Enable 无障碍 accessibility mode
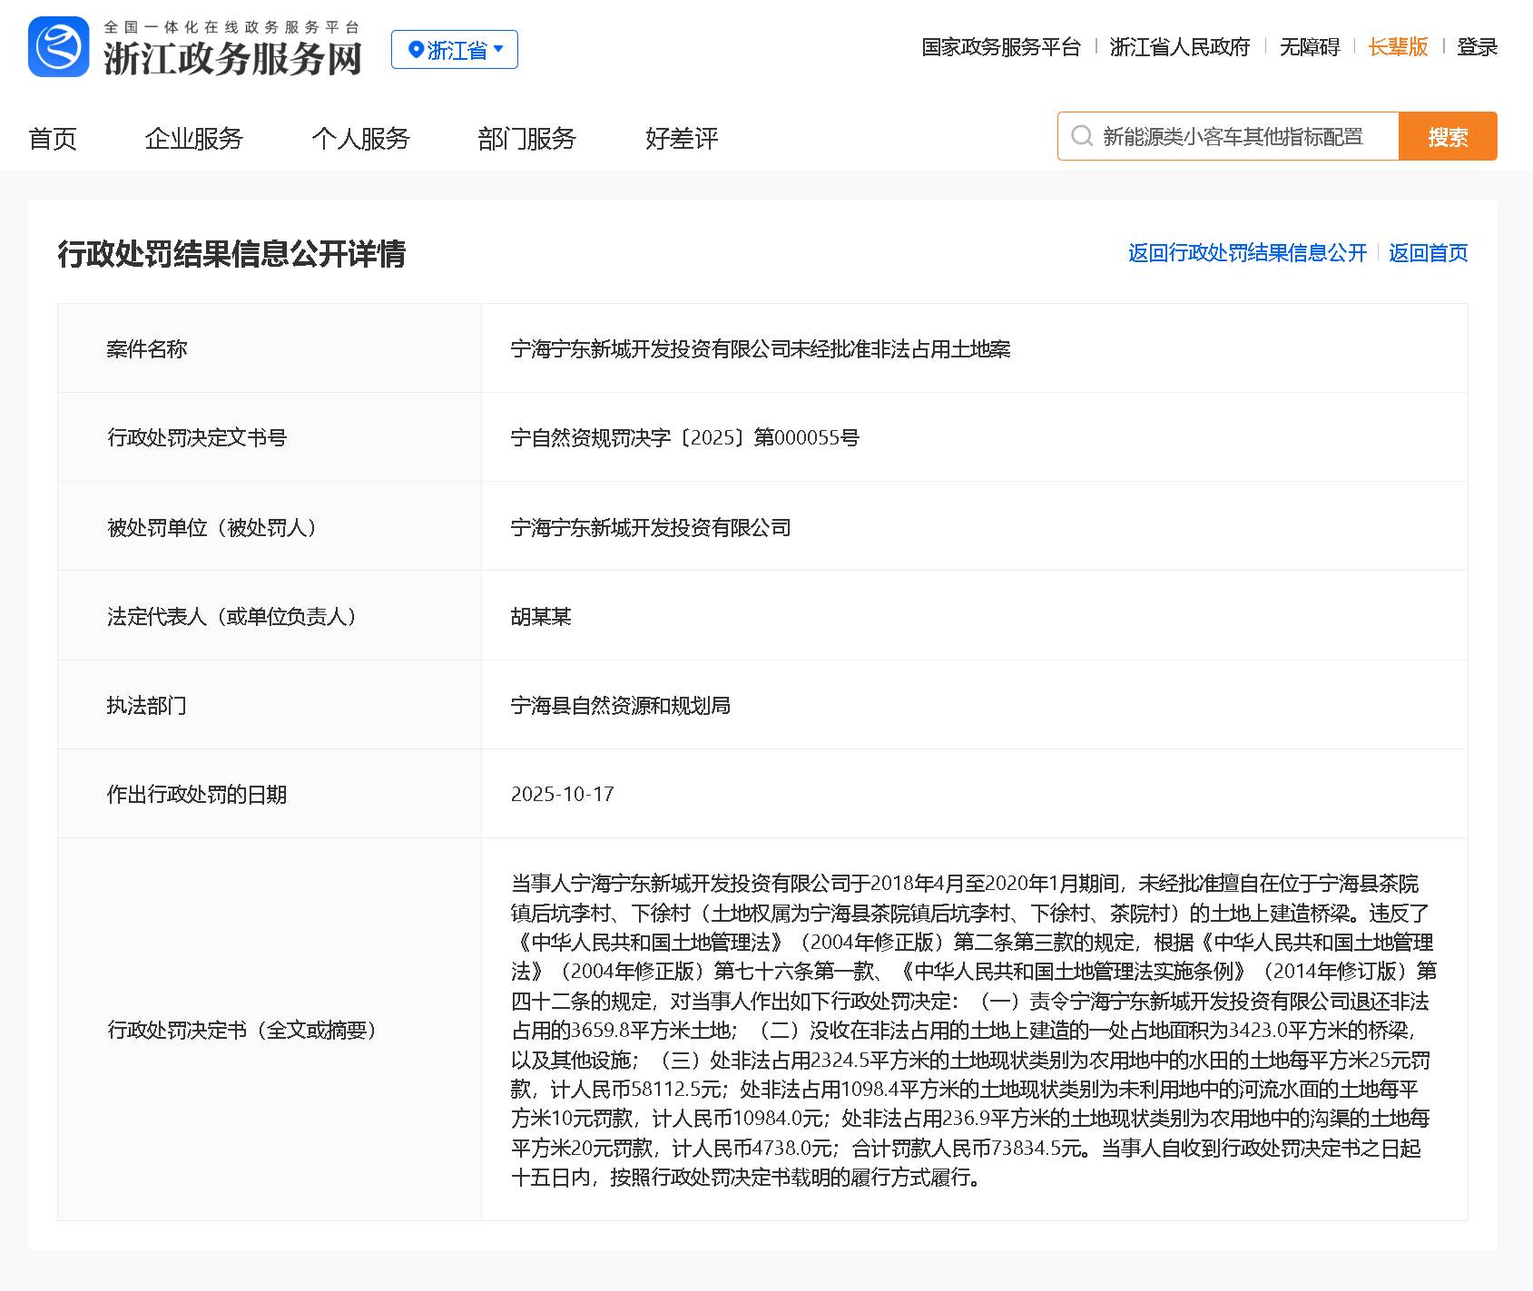This screenshot has height=1291, width=1533. (x=1309, y=47)
